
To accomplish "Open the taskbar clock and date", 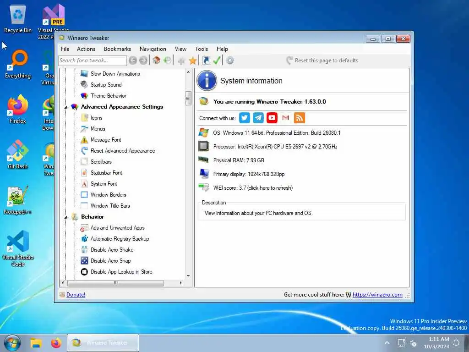I will pos(436,343).
